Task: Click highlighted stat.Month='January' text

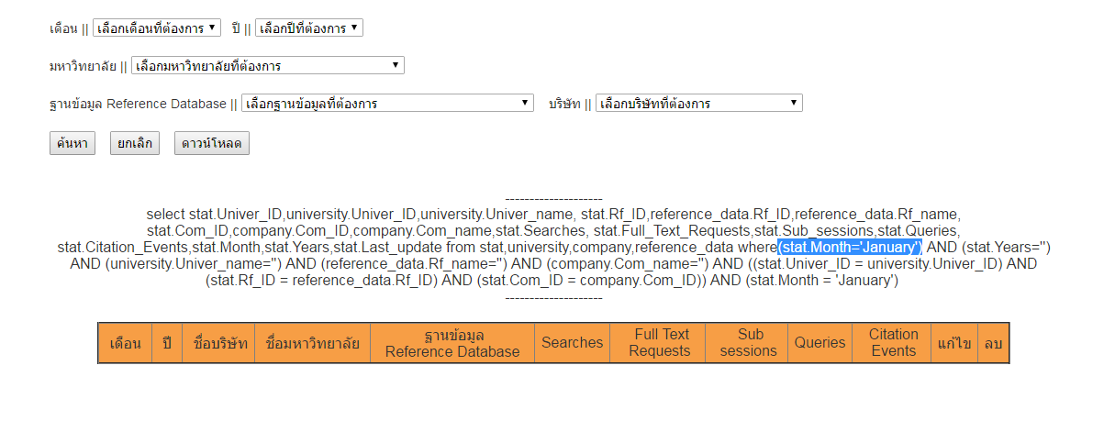Action: point(849,248)
